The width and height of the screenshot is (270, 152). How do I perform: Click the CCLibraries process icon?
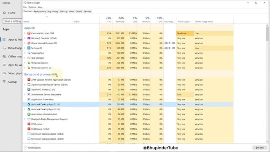[29, 124]
